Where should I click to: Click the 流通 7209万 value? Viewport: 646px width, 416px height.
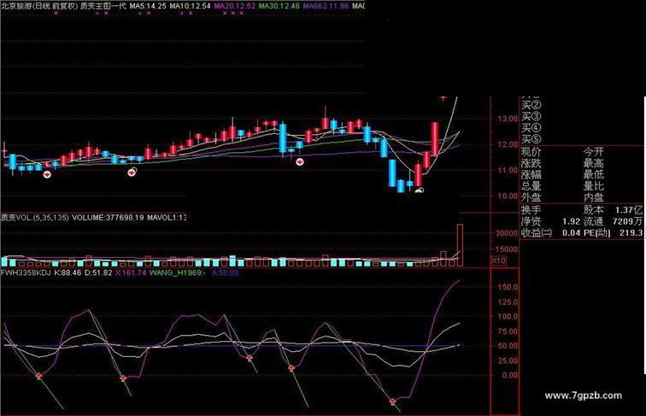(613, 221)
